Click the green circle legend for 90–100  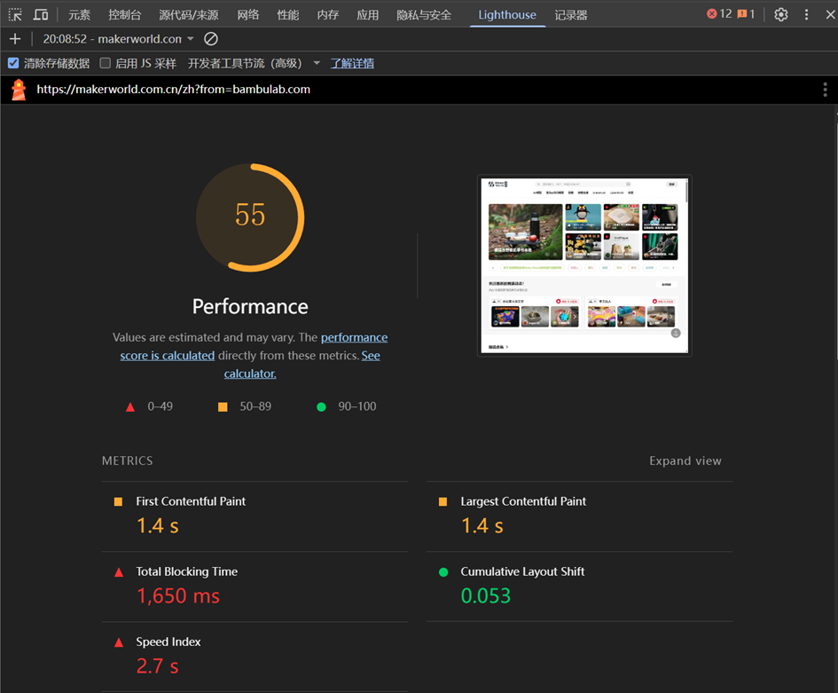(x=321, y=407)
